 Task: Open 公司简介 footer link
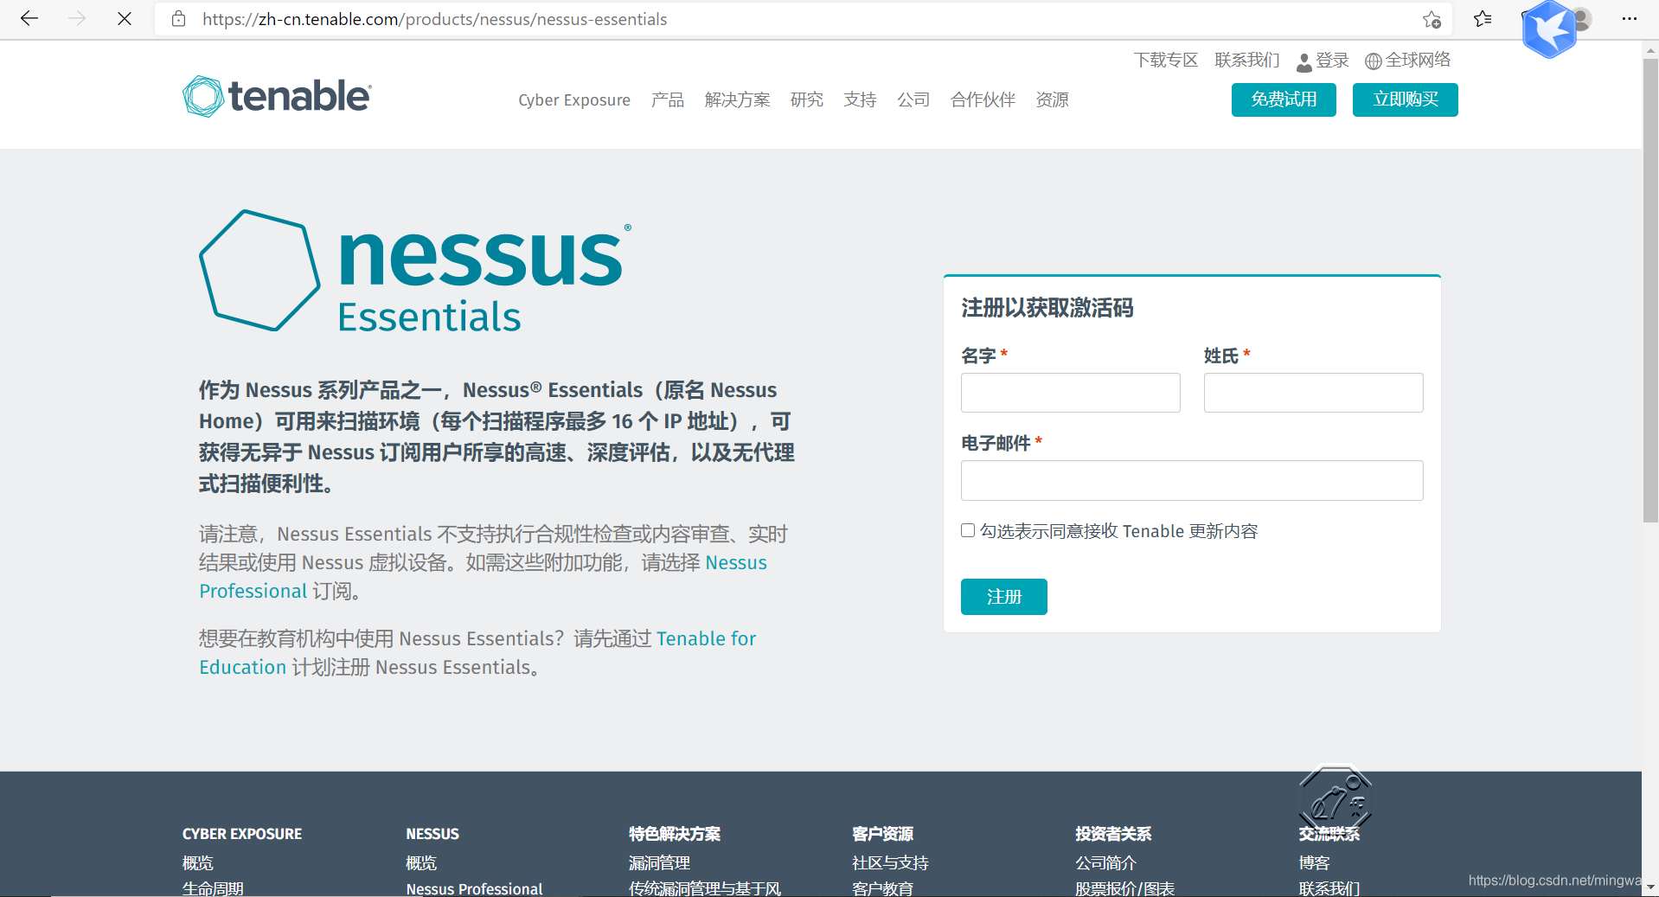tap(1105, 862)
